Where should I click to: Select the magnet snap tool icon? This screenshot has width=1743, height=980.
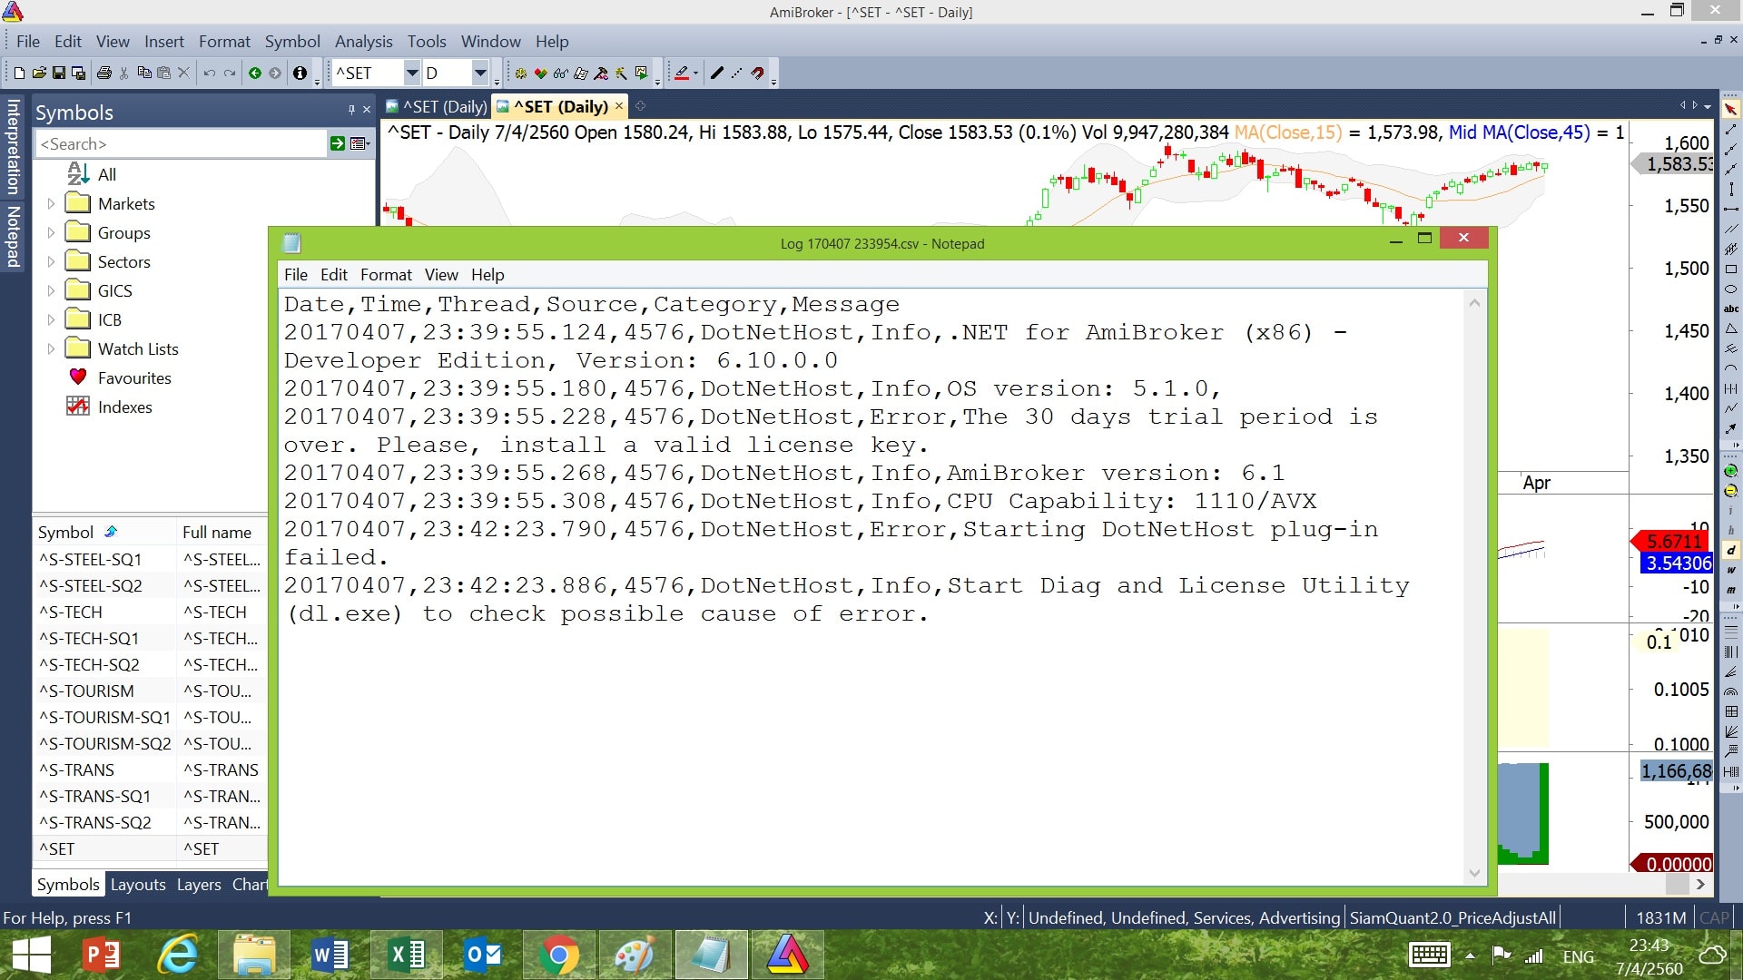pos(757,73)
